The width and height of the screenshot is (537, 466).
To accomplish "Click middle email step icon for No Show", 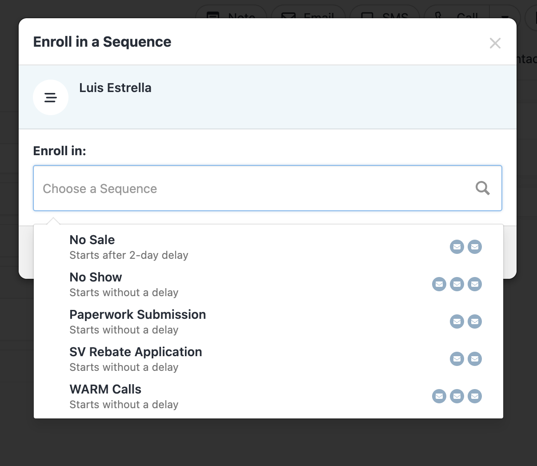I will coord(457,284).
